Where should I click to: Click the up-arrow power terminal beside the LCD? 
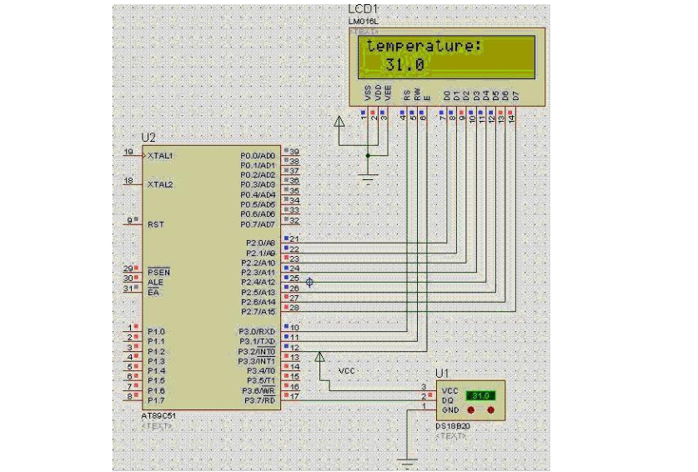[339, 122]
